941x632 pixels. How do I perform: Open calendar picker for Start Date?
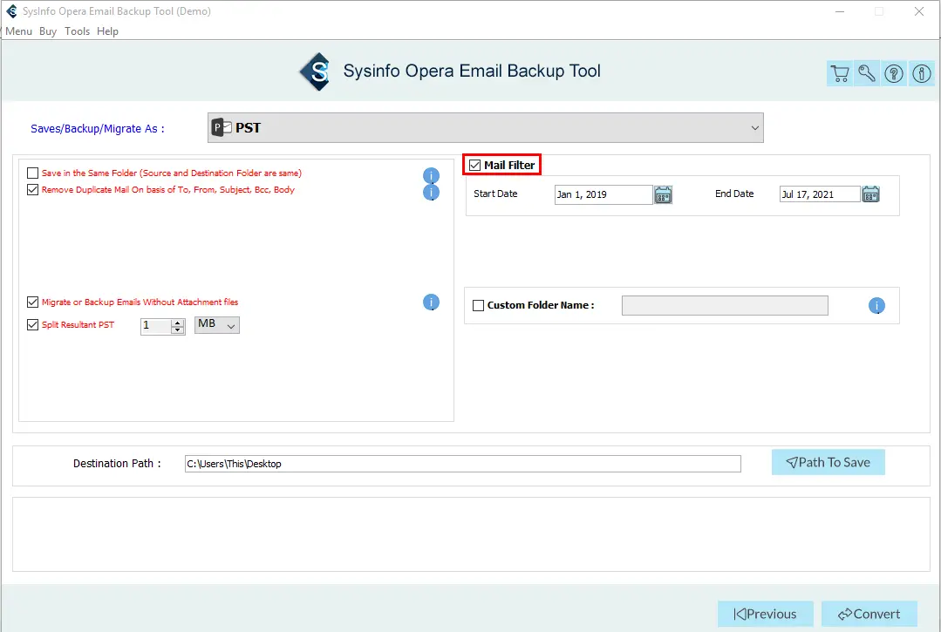pos(663,195)
